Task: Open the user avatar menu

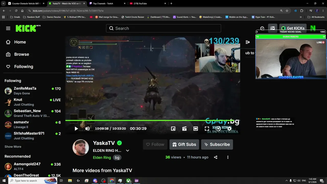Action: click(x=313, y=28)
